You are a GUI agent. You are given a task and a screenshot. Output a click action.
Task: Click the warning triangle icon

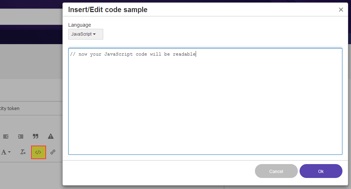[x=51, y=136]
